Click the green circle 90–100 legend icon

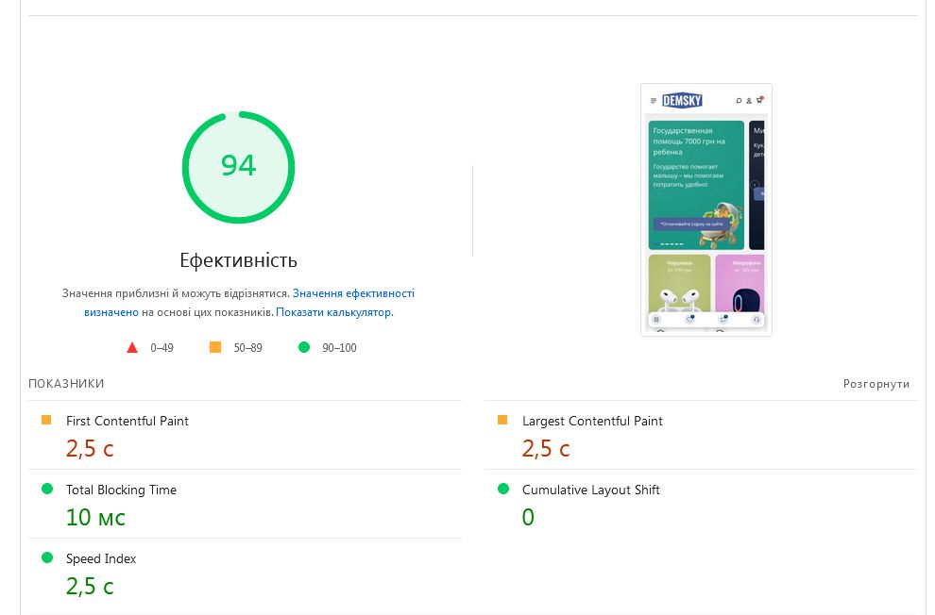[x=304, y=347]
